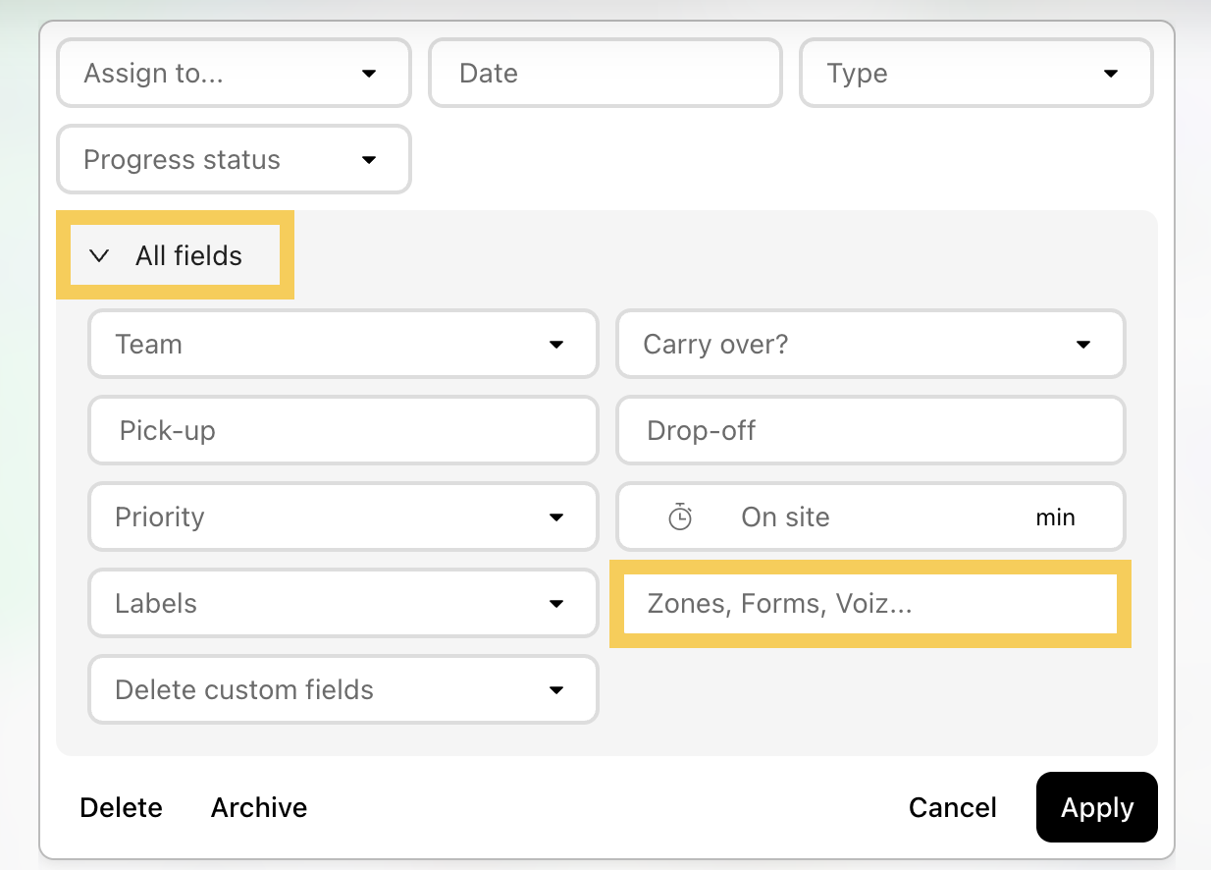Screen dimensions: 1211x870
Task: Click the Pick-up input field
Action: point(343,430)
